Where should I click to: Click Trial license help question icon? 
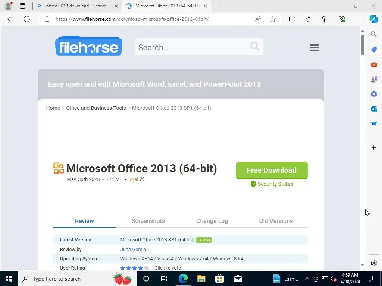[142, 179]
